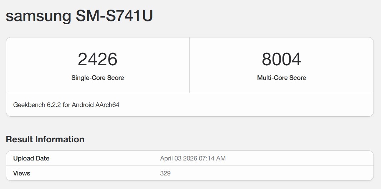Click the word "samsung" in page title

[x=38, y=16]
